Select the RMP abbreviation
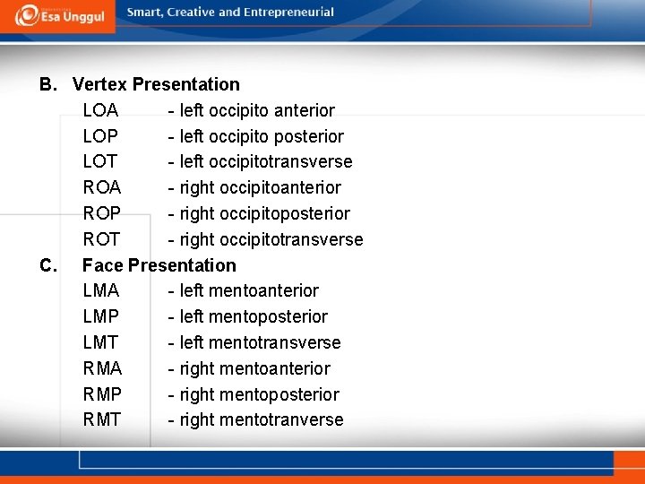The width and height of the screenshot is (645, 484). coord(102,394)
